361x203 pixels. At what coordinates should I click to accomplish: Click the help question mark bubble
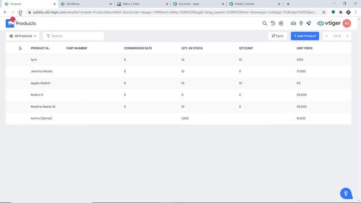pyautogui.click(x=346, y=193)
